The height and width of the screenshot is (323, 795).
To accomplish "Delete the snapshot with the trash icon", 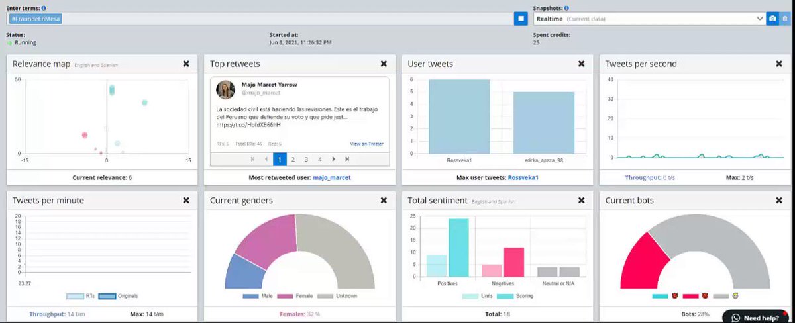I will tap(784, 19).
